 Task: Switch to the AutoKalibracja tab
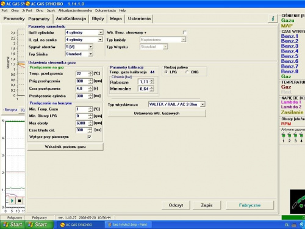pyautogui.click(x=71, y=19)
